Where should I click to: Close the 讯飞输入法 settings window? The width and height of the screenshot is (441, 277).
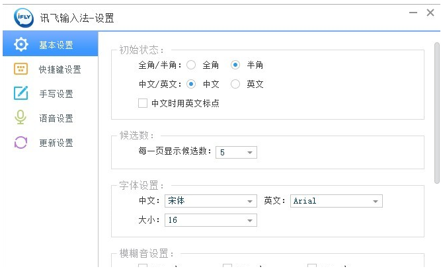pyautogui.click(x=430, y=13)
